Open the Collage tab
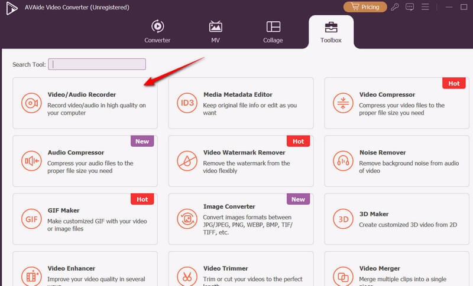This screenshot has width=473, height=286. pos(273,31)
